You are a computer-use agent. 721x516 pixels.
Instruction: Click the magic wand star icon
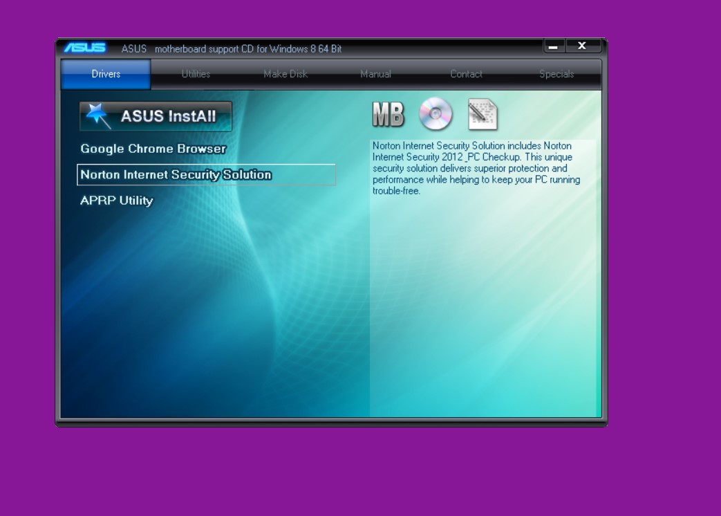tap(97, 116)
